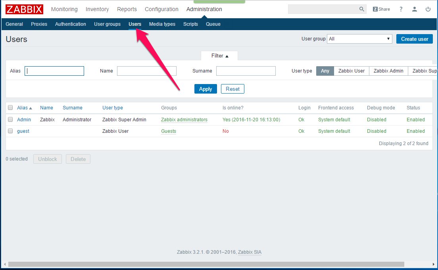Go to User groups submenu

[107, 24]
